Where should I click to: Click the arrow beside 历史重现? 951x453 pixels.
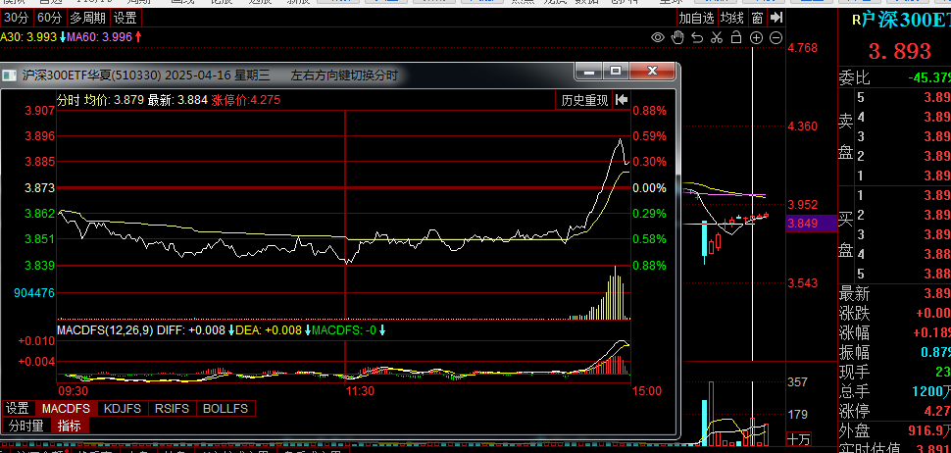tap(621, 100)
